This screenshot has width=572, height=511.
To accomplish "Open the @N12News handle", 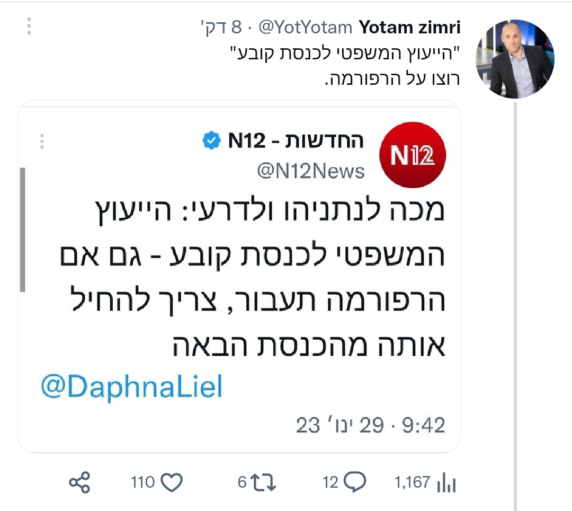I will tap(310, 171).
